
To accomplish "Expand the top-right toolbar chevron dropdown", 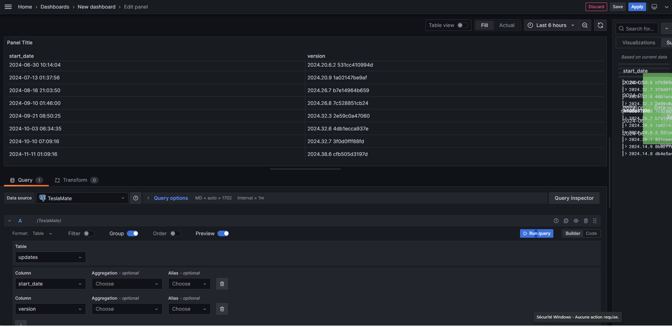I will pos(666,7).
